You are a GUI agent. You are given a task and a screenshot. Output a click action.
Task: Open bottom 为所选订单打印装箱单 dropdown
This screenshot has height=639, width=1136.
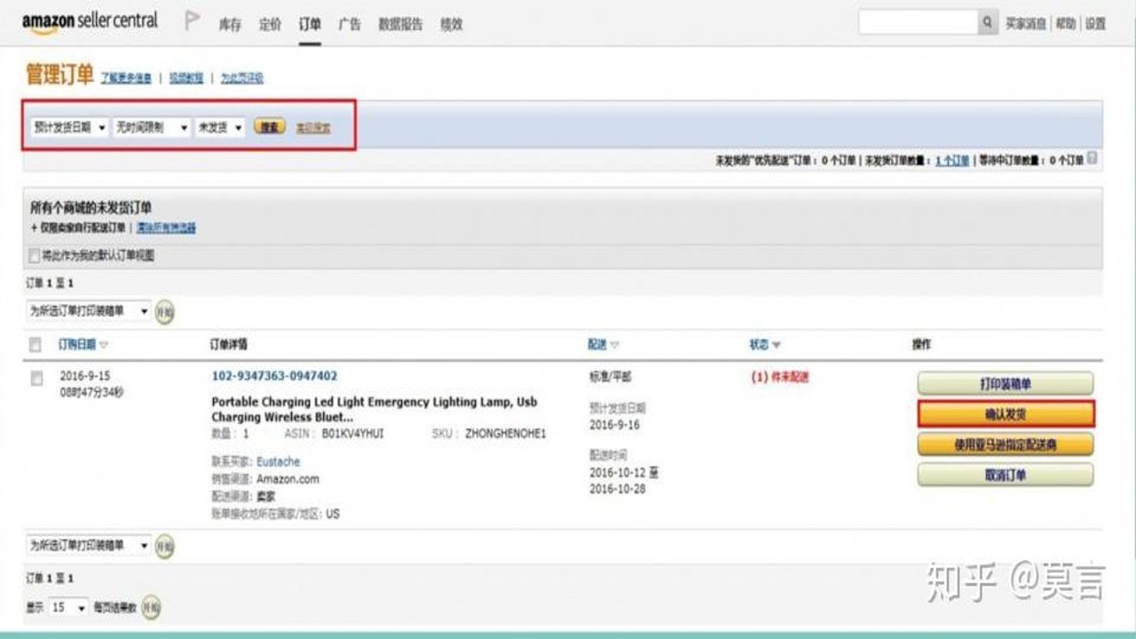pos(89,546)
